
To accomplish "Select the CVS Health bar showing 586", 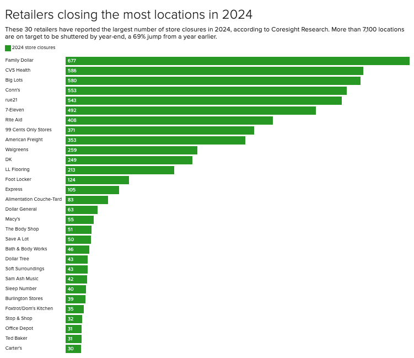I will (x=214, y=71).
